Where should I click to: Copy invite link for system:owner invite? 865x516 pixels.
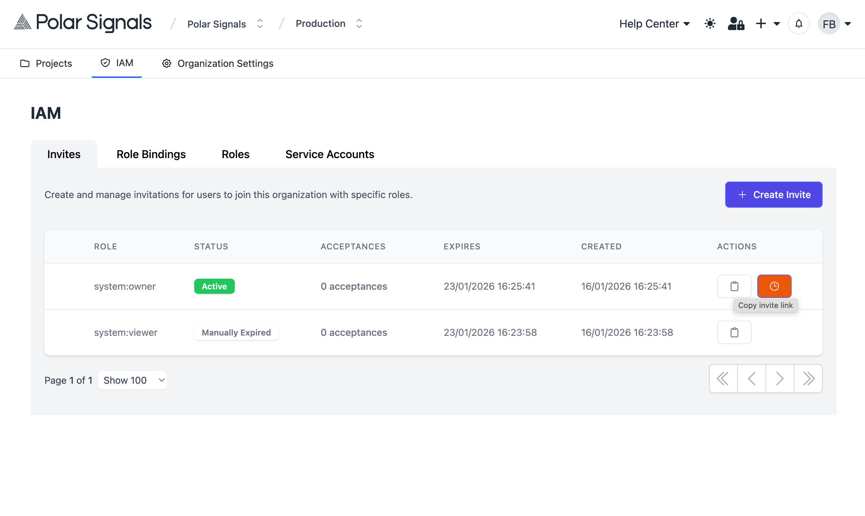(x=734, y=286)
